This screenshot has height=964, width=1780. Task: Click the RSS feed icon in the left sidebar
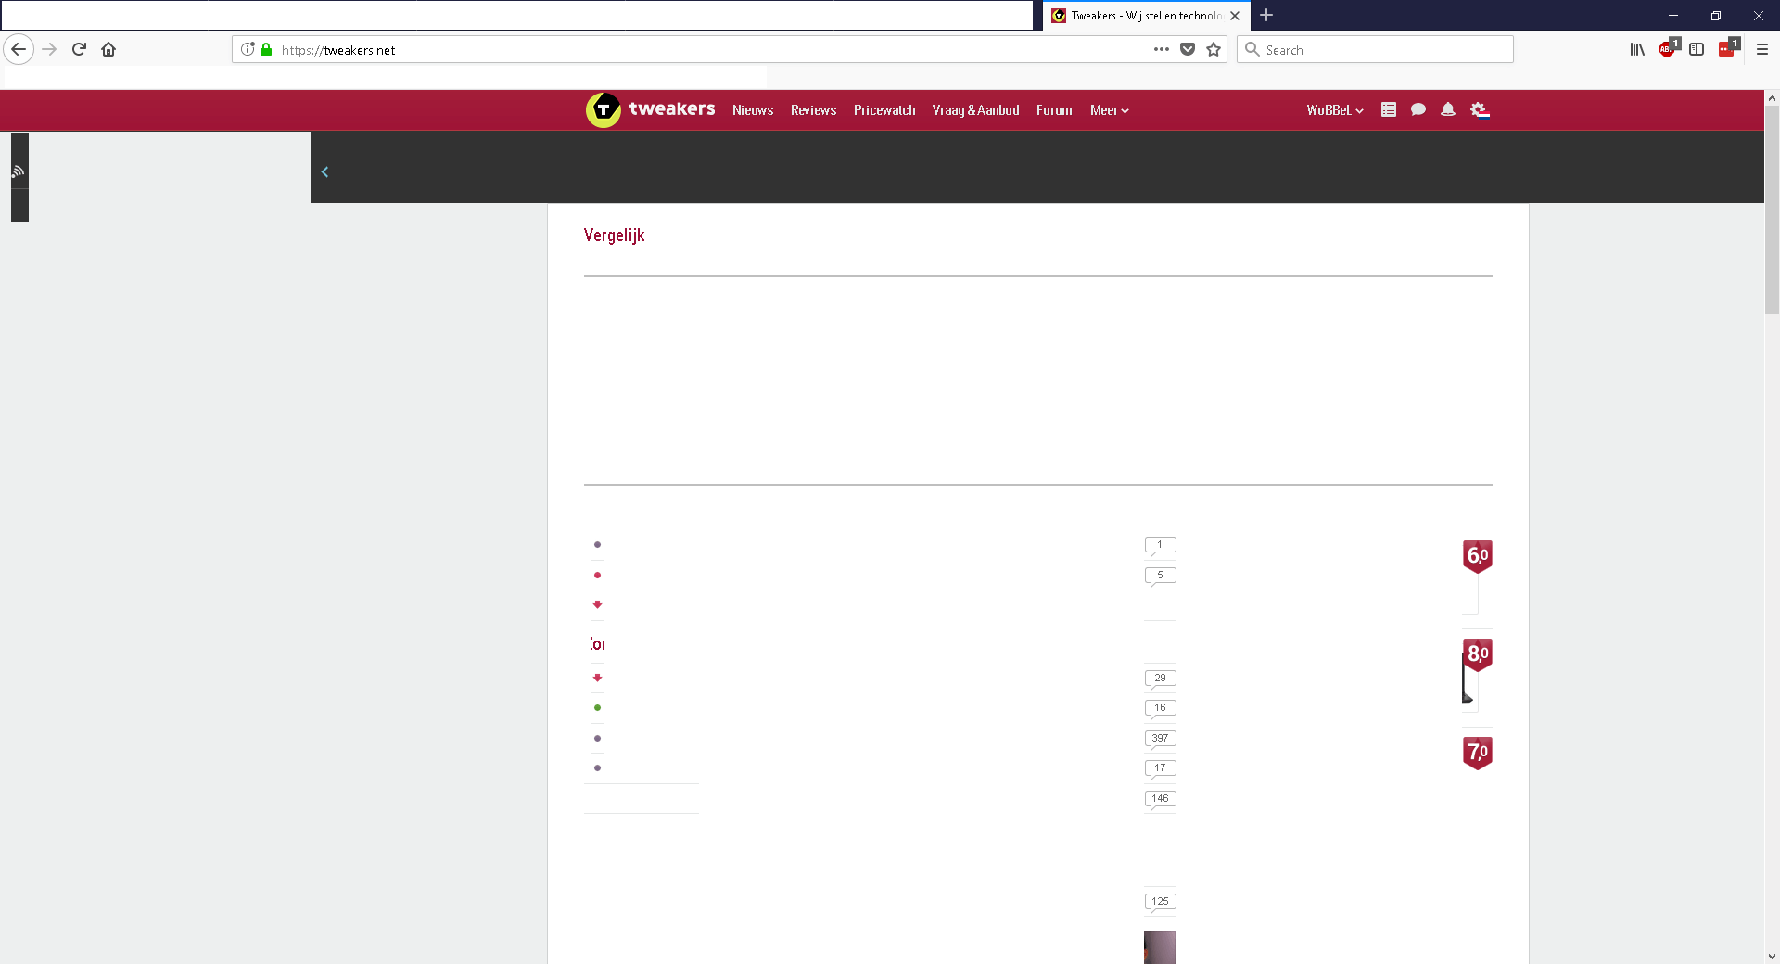[18, 171]
